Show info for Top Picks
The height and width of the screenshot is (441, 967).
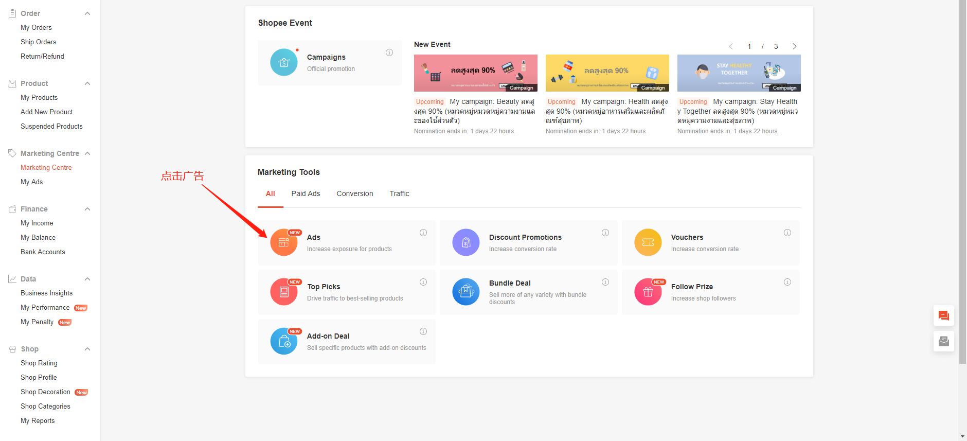click(423, 282)
